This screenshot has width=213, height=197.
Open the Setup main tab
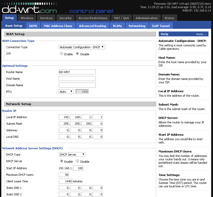(x=9, y=18)
